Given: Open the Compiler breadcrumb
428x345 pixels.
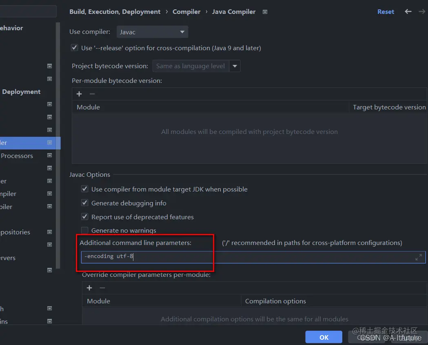Looking at the screenshot, I should pyautogui.click(x=186, y=12).
